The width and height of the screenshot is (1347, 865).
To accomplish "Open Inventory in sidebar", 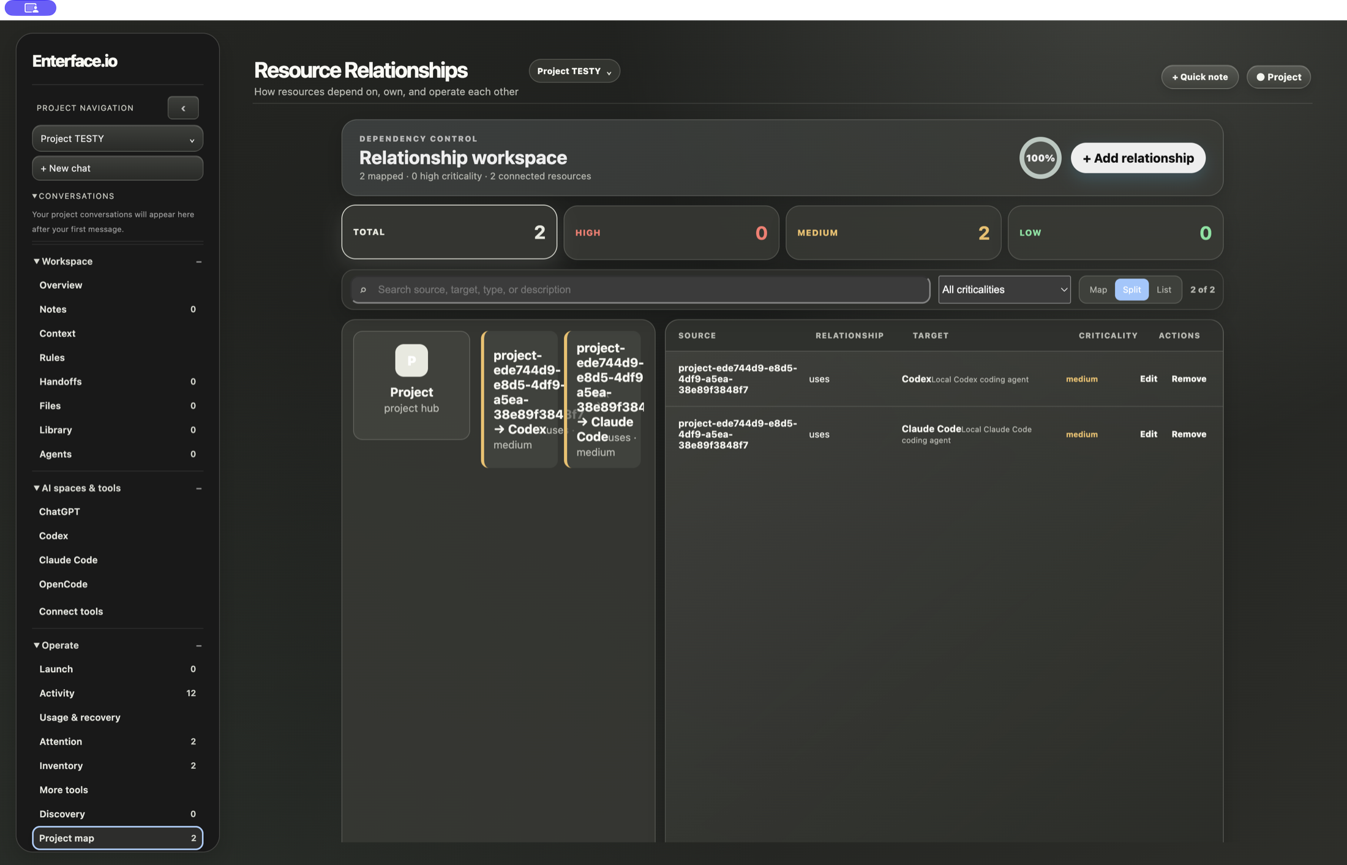I will click(118, 766).
